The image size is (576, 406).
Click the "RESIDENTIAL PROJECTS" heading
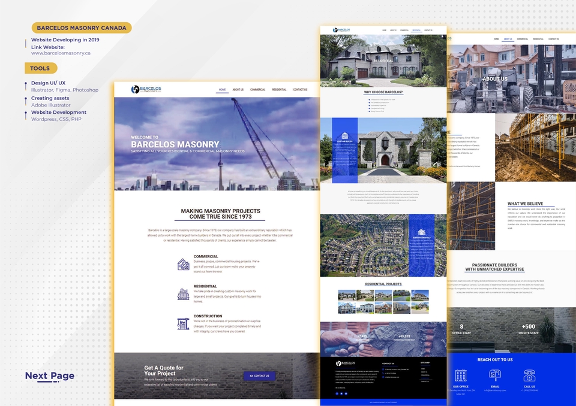point(383,284)
